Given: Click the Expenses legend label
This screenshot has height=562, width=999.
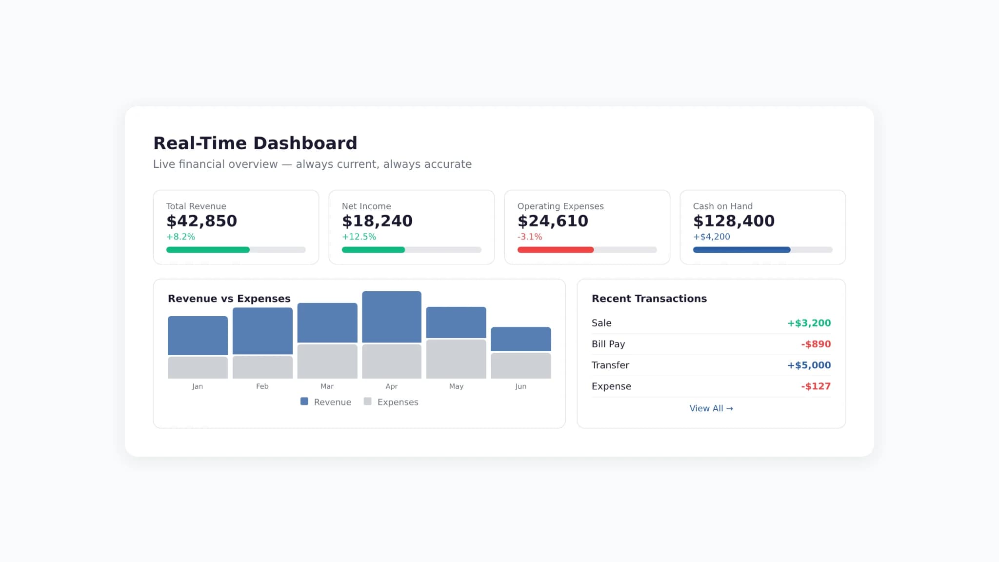Looking at the screenshot, I should pos(398,402).
